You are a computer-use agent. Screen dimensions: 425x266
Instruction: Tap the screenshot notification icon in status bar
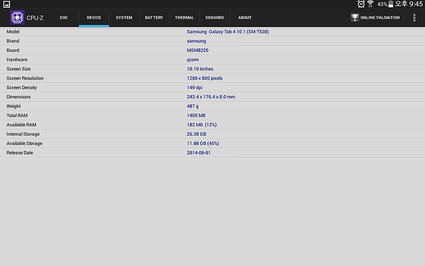tap(6, 4)
